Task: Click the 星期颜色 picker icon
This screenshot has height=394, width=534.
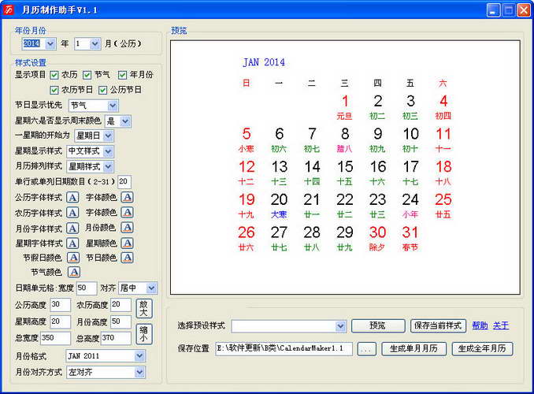Action: [x=128, y=243]
